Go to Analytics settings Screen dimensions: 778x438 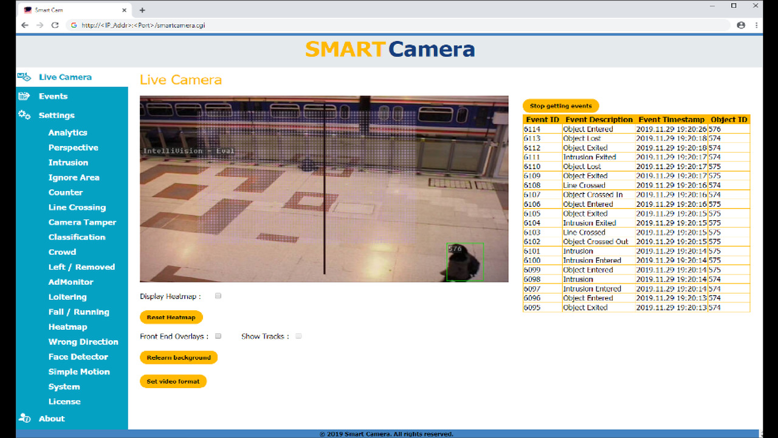pos(68,133)
